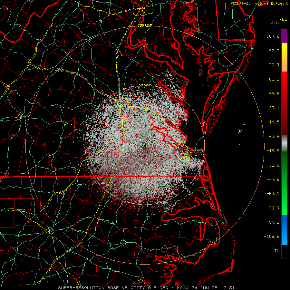
Task: Click the -94.2 velocity scale value
Action: [273, 222]
